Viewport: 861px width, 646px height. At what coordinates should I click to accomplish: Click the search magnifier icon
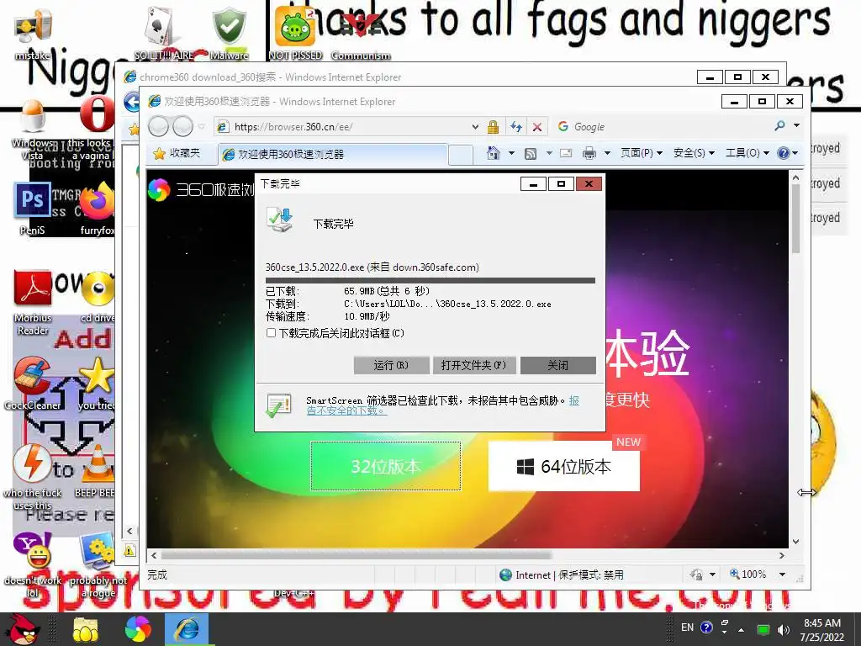[779, 126]
